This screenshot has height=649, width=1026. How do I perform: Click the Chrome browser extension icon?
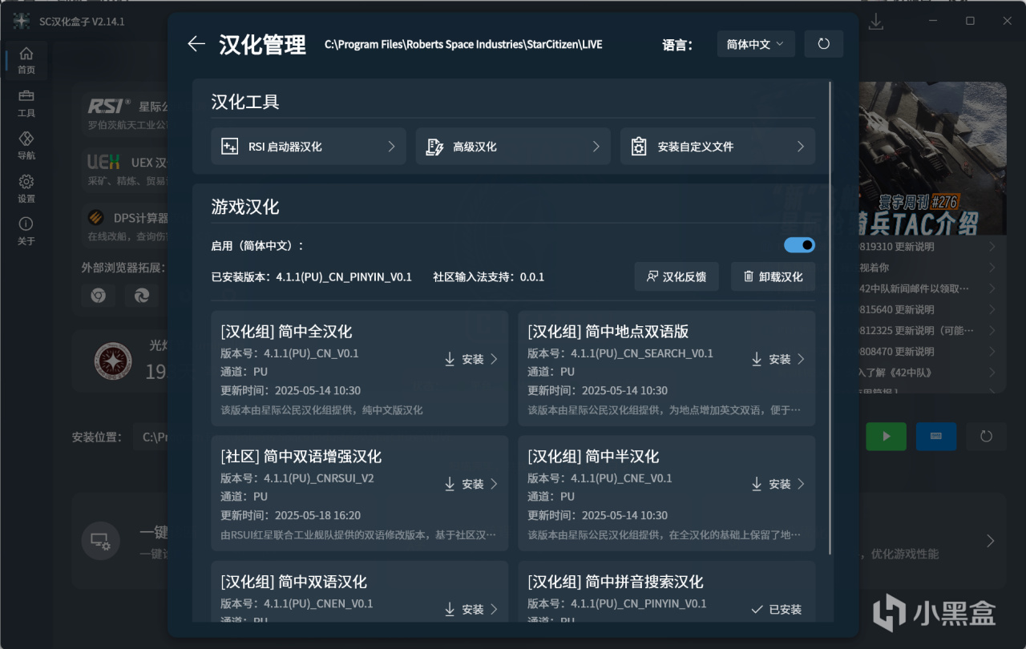click(x=98, y=296)
